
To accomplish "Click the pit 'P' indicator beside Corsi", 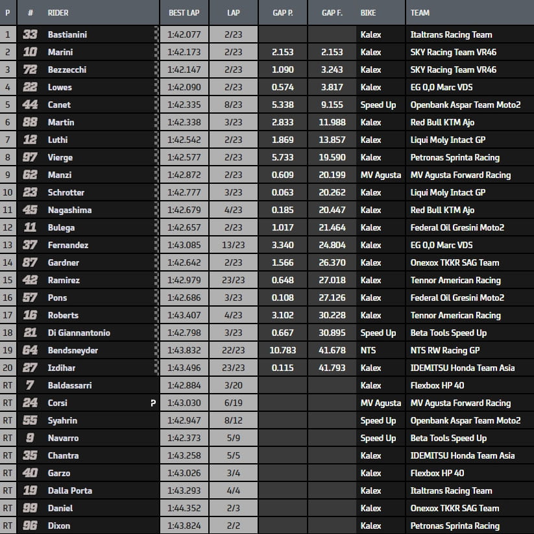I will click(x=152, y=403).
